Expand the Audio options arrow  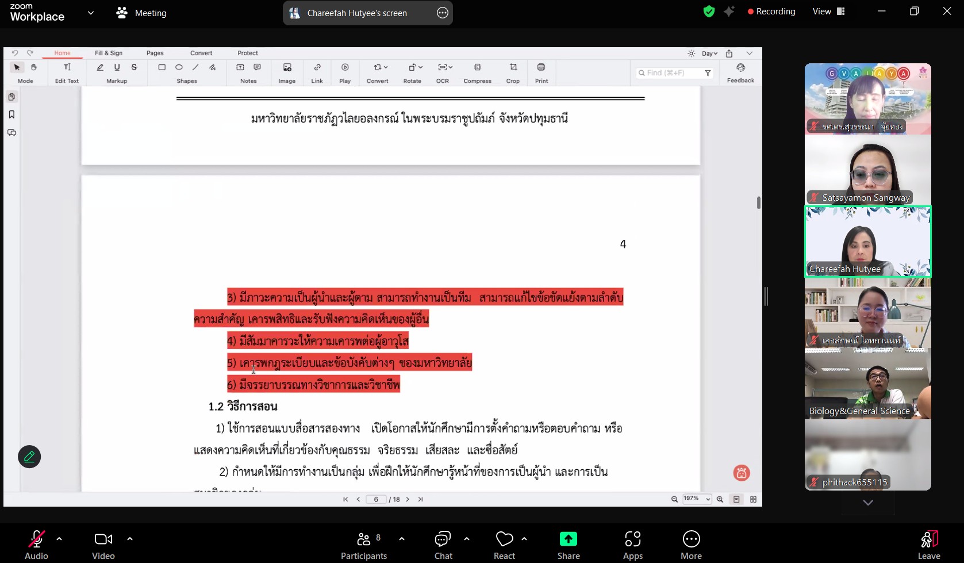coord(59,539)
